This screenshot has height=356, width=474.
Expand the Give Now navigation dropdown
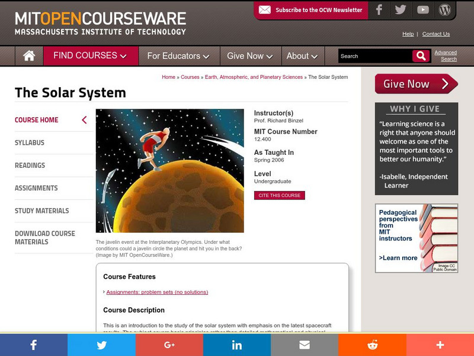tap(251, 56)
